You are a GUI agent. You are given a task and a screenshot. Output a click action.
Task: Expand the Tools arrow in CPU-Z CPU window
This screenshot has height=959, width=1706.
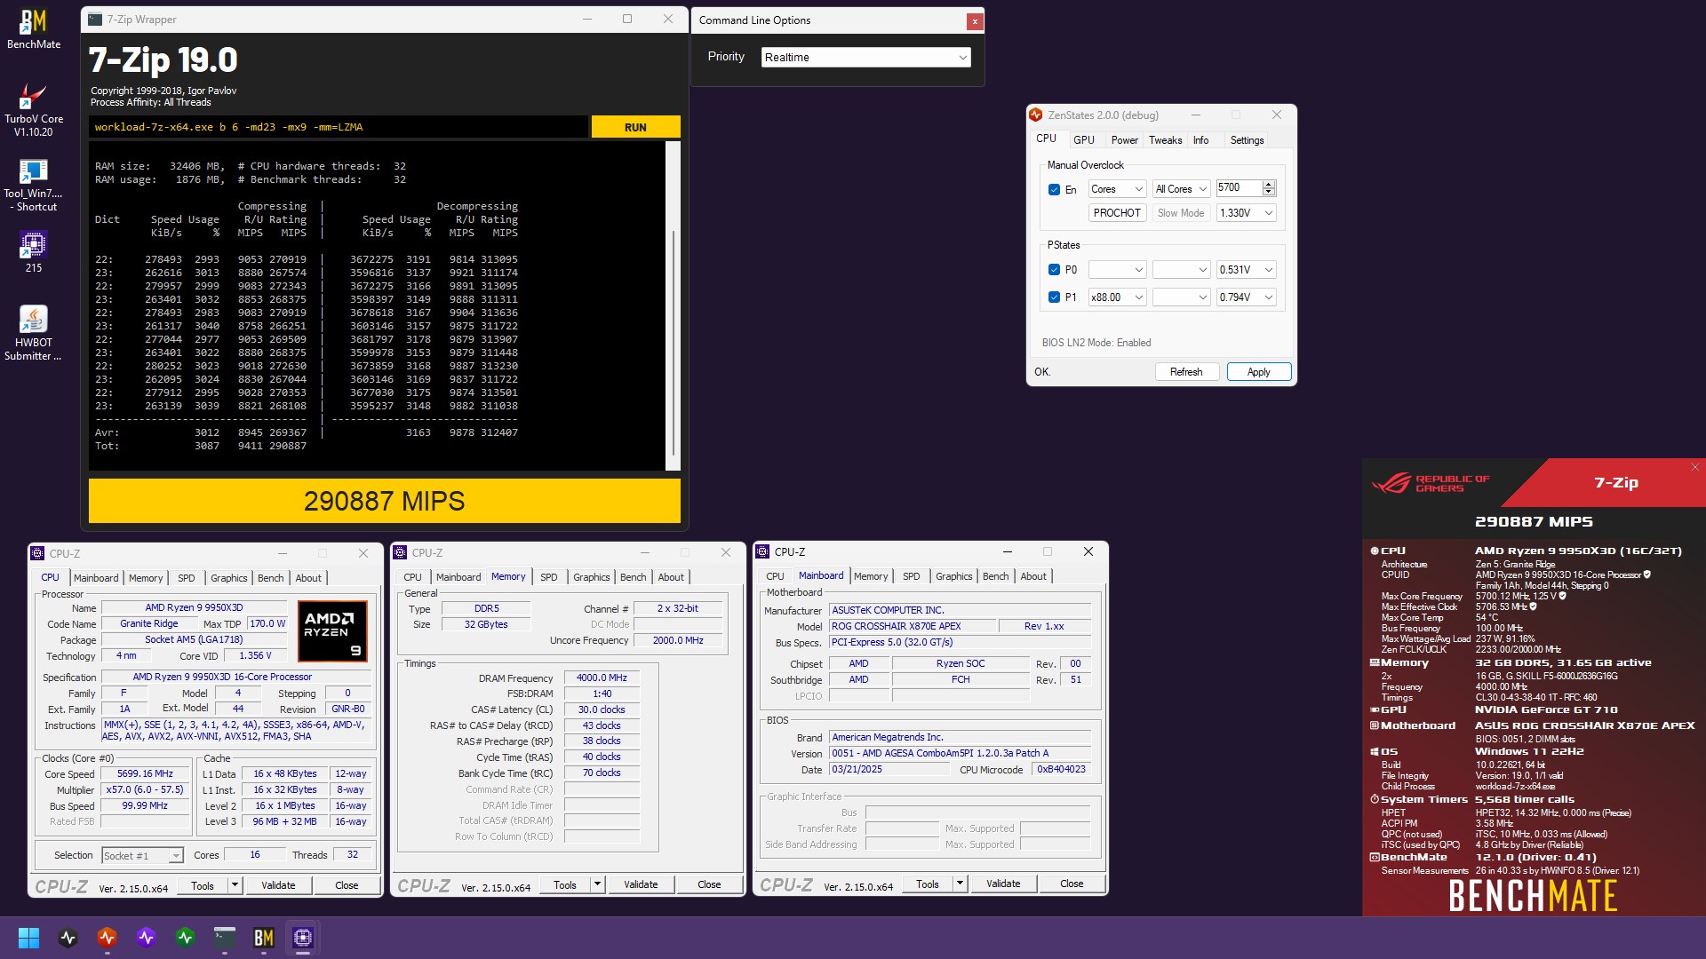point(235,886)
